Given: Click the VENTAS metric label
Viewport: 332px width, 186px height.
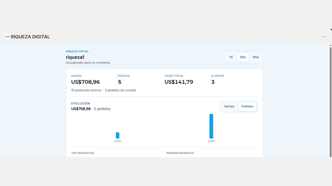Looking at the screenshot, I should 77,76.
